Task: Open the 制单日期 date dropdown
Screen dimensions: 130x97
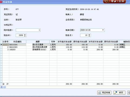Action: (103, 30)
